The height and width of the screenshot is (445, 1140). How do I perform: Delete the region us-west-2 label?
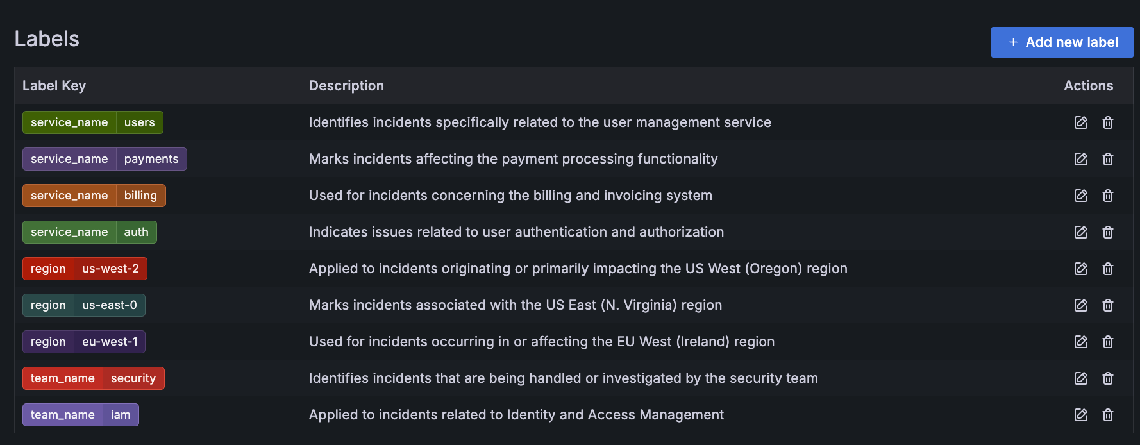tap(1108, 269)
